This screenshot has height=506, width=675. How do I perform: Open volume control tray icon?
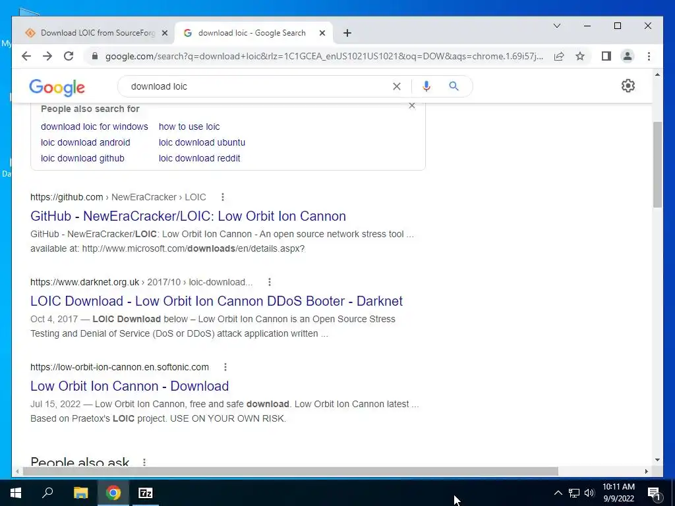589,493
